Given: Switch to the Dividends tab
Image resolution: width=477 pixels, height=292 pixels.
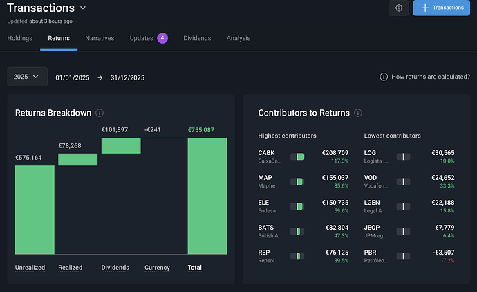Looking at the screenshot, I should tap(197, 38).
